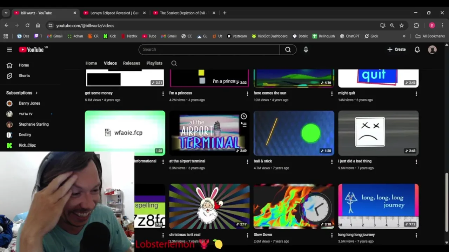Open YATTA TV subscription
449x252 pixels.
coord(26,114)
